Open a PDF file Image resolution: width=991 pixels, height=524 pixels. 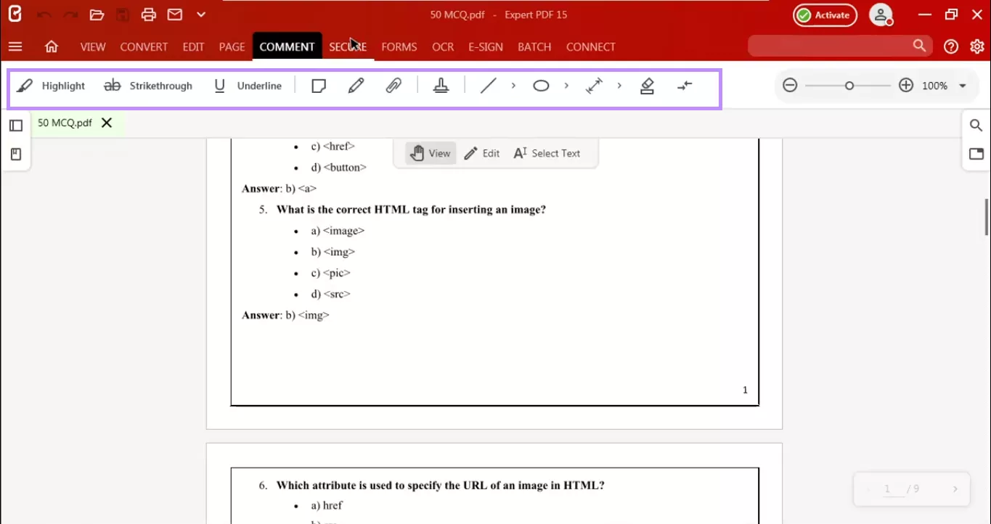click(x=95, y=15)
